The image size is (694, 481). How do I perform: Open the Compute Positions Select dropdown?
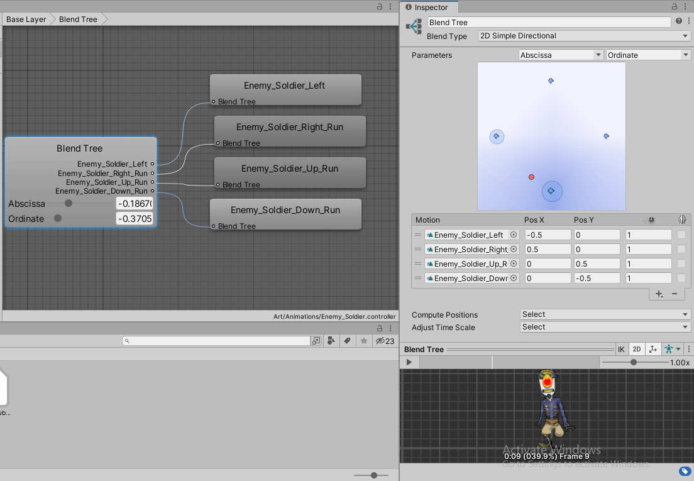(x=605, y=314)
